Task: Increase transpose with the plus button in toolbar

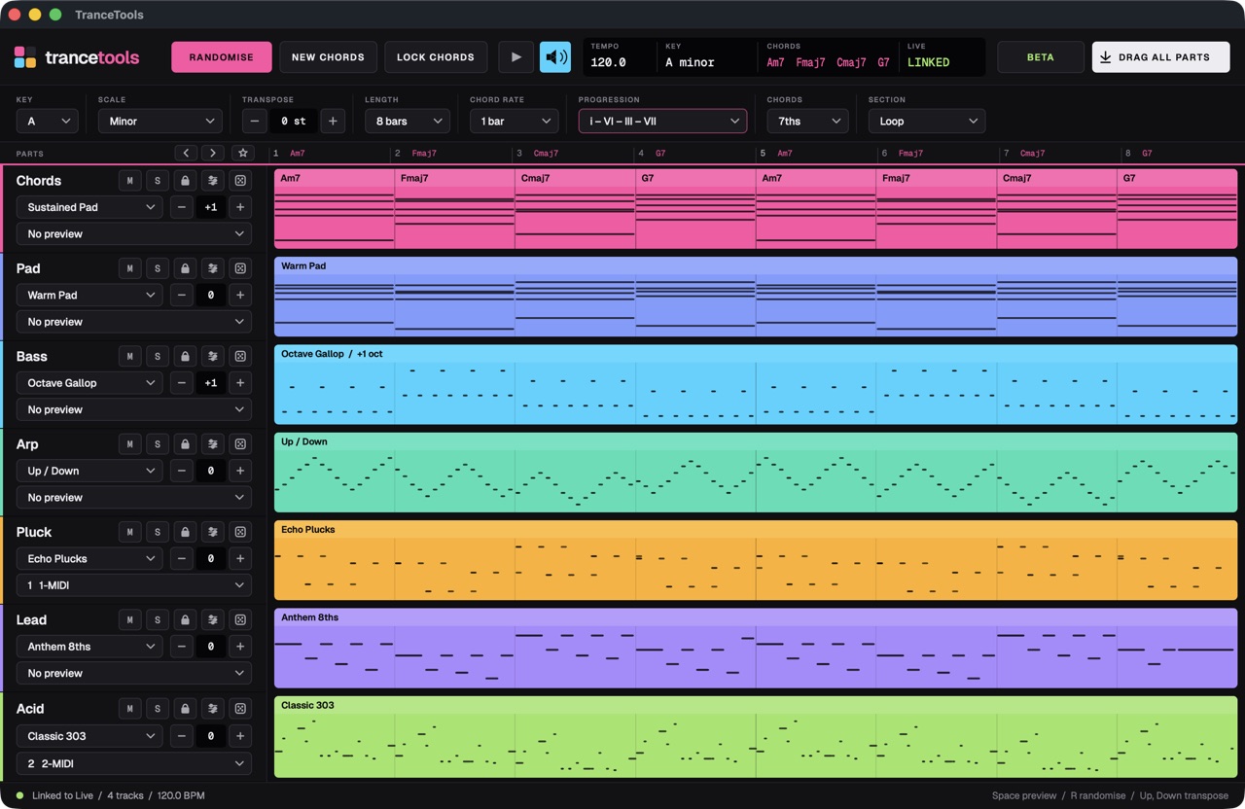Action: (x=333, y=122)
